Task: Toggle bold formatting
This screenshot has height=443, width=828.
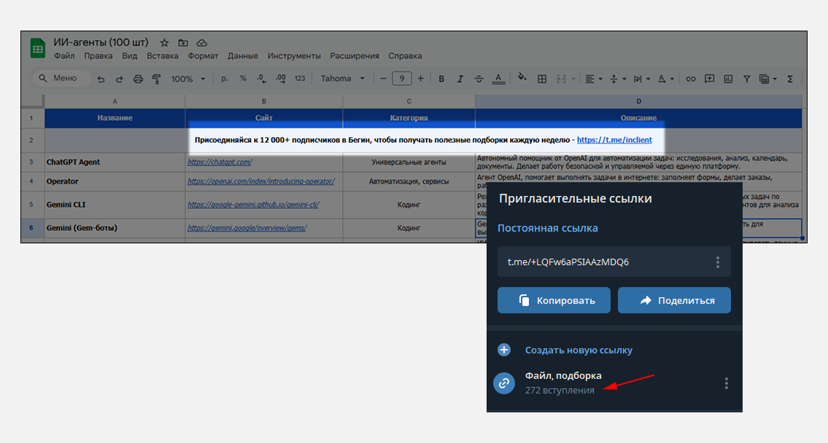Action: [441, 79]
